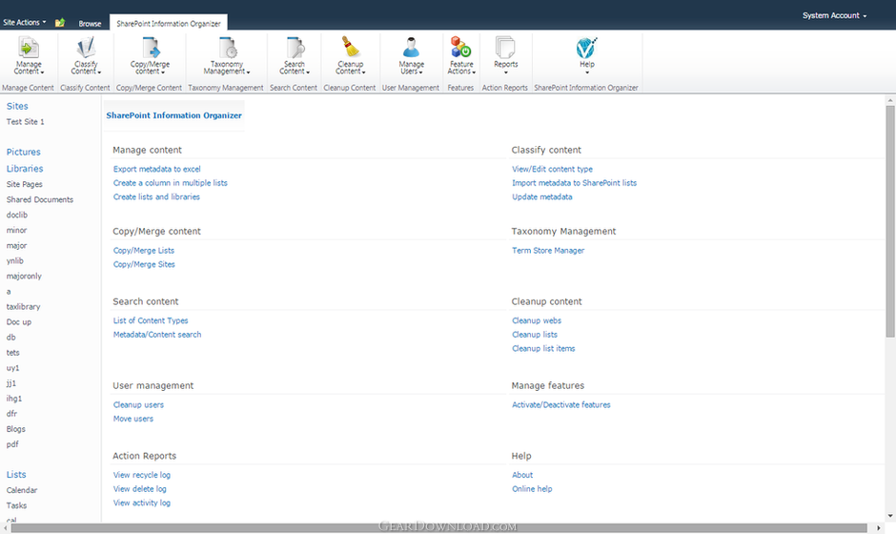Open Create lists and libraries link

[x=156, y=196]
